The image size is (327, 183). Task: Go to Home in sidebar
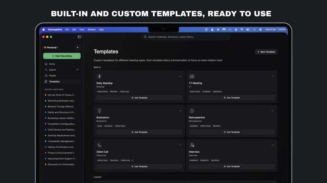coord(62,64)
